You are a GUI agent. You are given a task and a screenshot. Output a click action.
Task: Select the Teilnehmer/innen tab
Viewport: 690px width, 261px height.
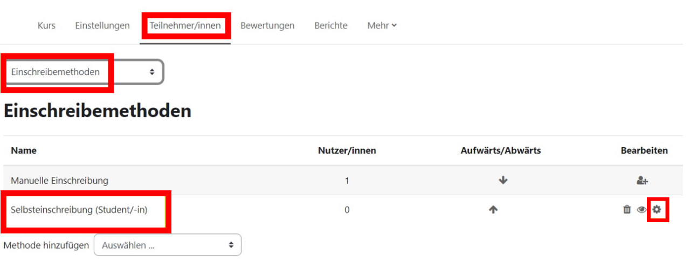point(185,25)
